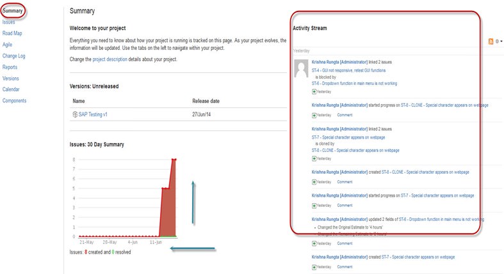This screenshot has height=274, width=504.
Task: Open the Calendar tab
Action: coord(11,89)
